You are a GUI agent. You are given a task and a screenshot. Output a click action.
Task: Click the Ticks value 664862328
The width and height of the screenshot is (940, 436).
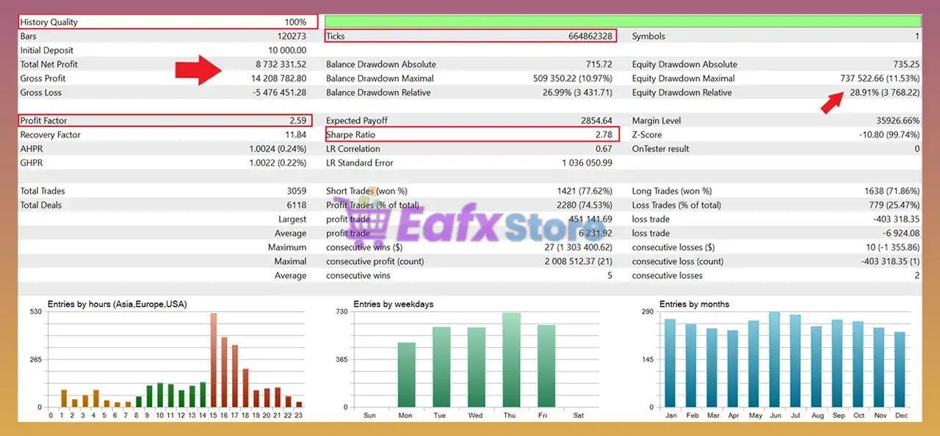click(x=590, y=36)
